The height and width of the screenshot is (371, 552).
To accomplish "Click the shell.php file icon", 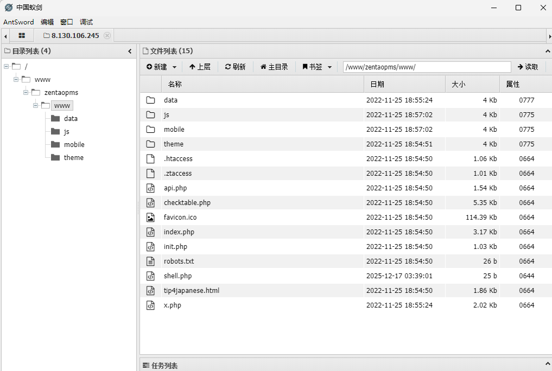I will (x=150, y=276).
